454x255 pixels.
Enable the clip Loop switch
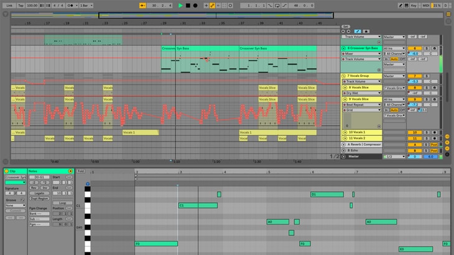[x=62, y=203]
